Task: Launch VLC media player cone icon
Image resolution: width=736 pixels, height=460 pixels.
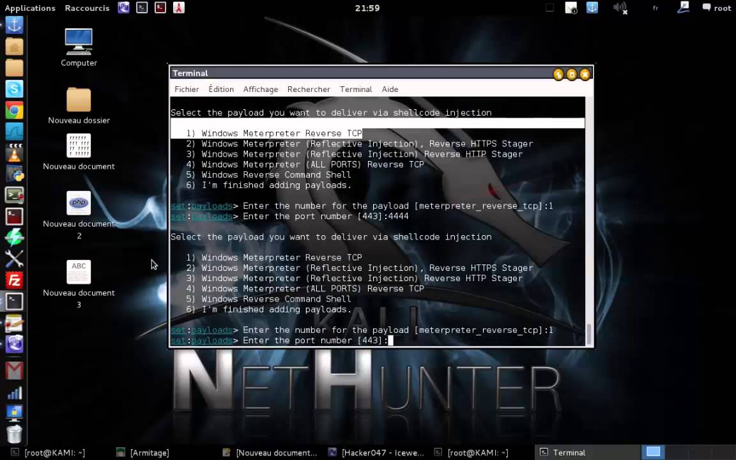Action: [14, 153]
